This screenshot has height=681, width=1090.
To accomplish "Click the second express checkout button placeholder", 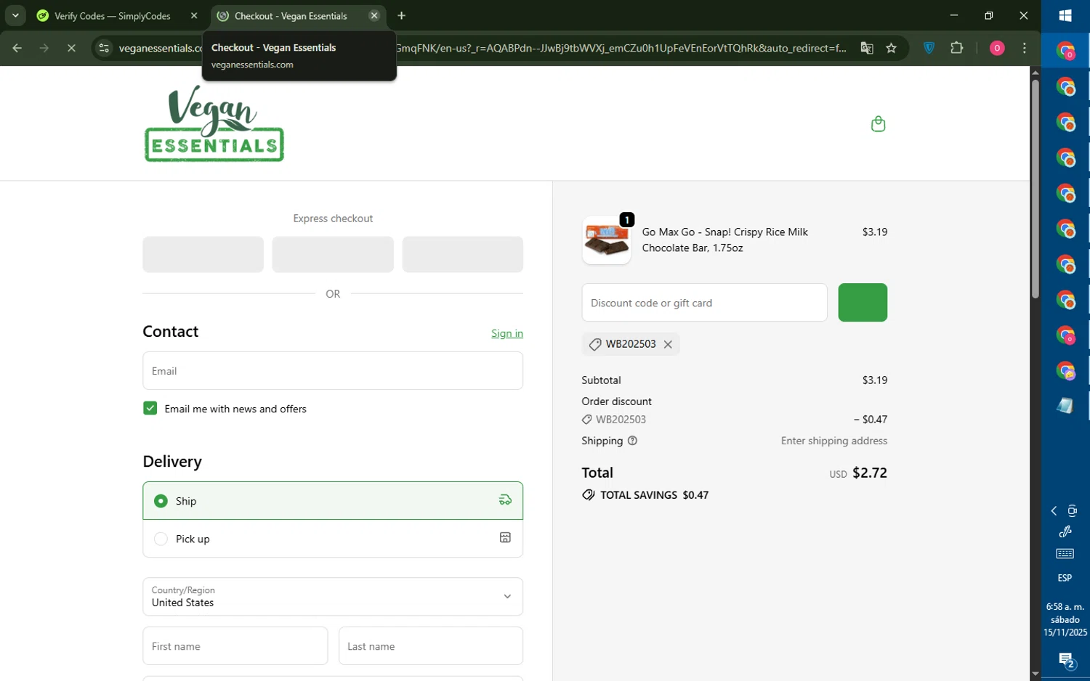I will click(x=333, y=254).
